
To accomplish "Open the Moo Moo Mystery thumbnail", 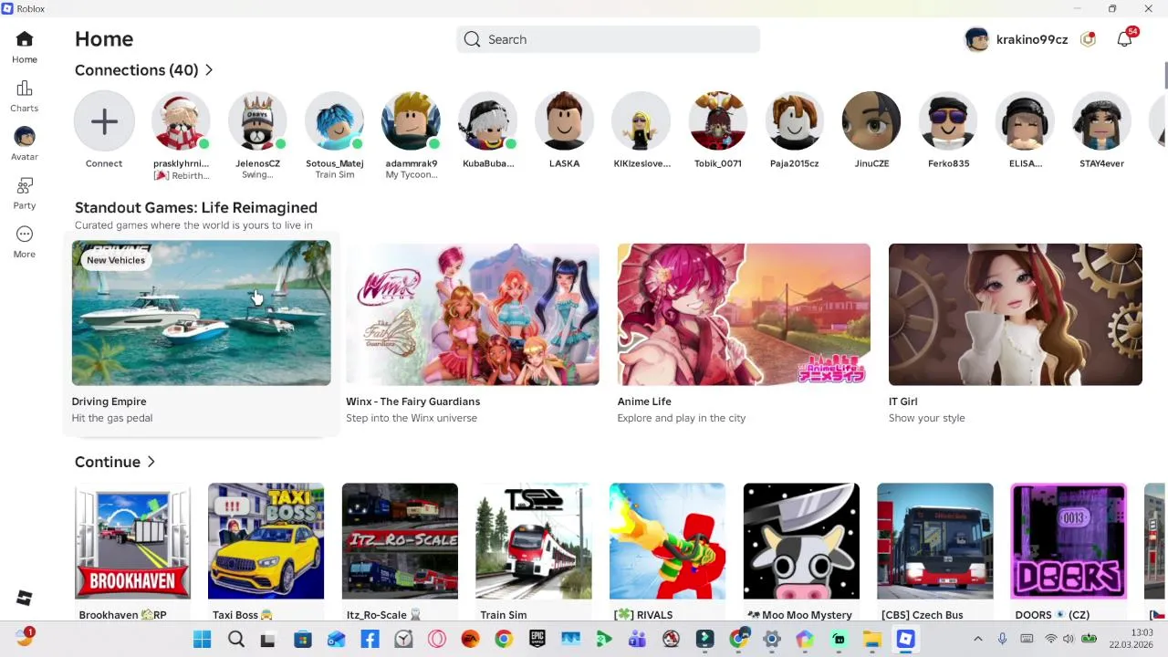I will click(x=801, y=541).
